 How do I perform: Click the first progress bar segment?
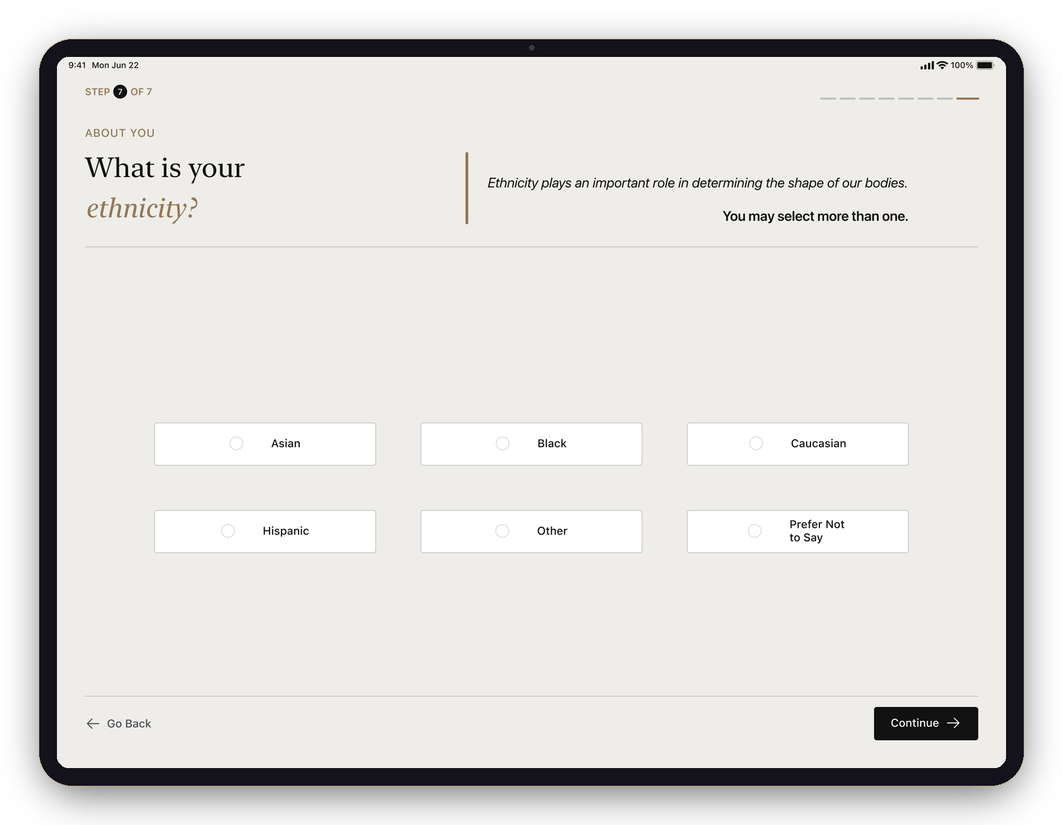[828, 99]
